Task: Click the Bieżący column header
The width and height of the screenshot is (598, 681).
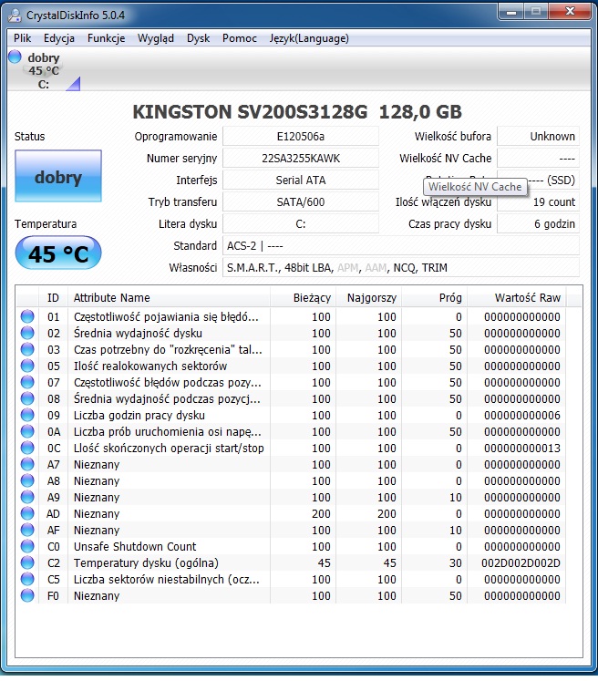Action: 303,297
